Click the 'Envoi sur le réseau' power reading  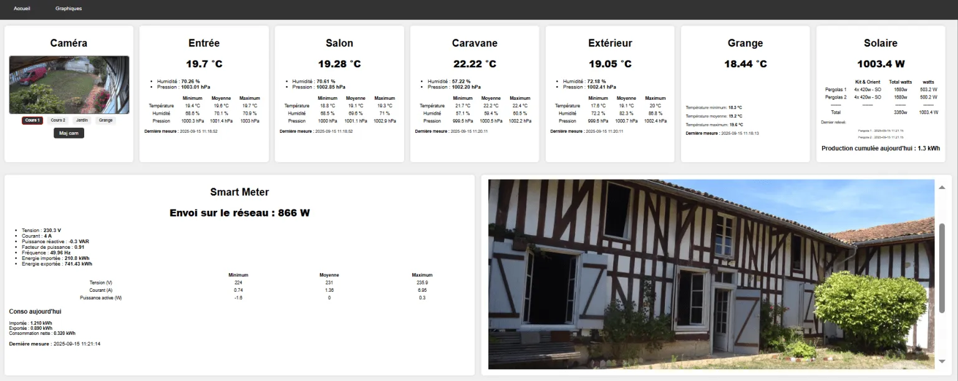pyautogui.click(x=239, y=213)
